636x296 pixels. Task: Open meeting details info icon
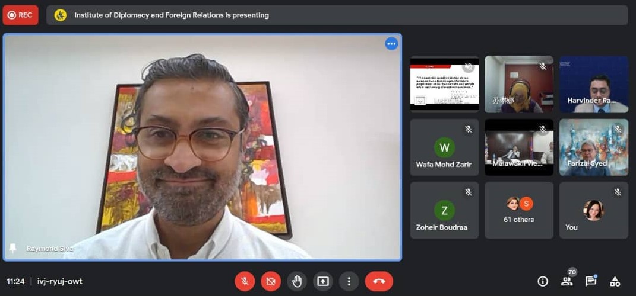point(543,281)
